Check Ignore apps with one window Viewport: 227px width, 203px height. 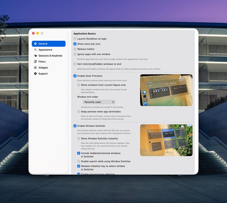click(x=75, y=54)
